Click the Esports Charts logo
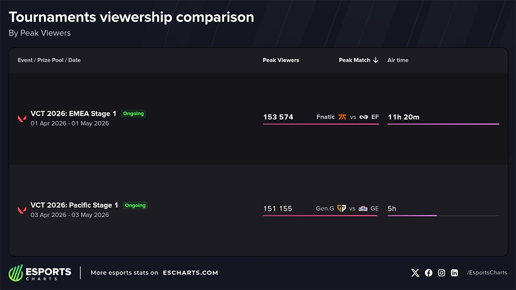The image size is (516, 290). (40, 273)
